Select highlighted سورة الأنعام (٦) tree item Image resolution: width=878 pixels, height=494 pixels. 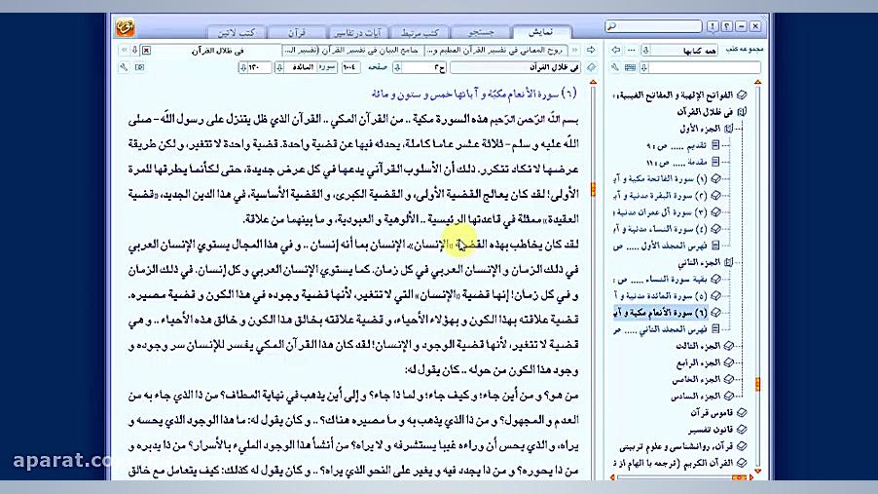(x=660, y=313)
